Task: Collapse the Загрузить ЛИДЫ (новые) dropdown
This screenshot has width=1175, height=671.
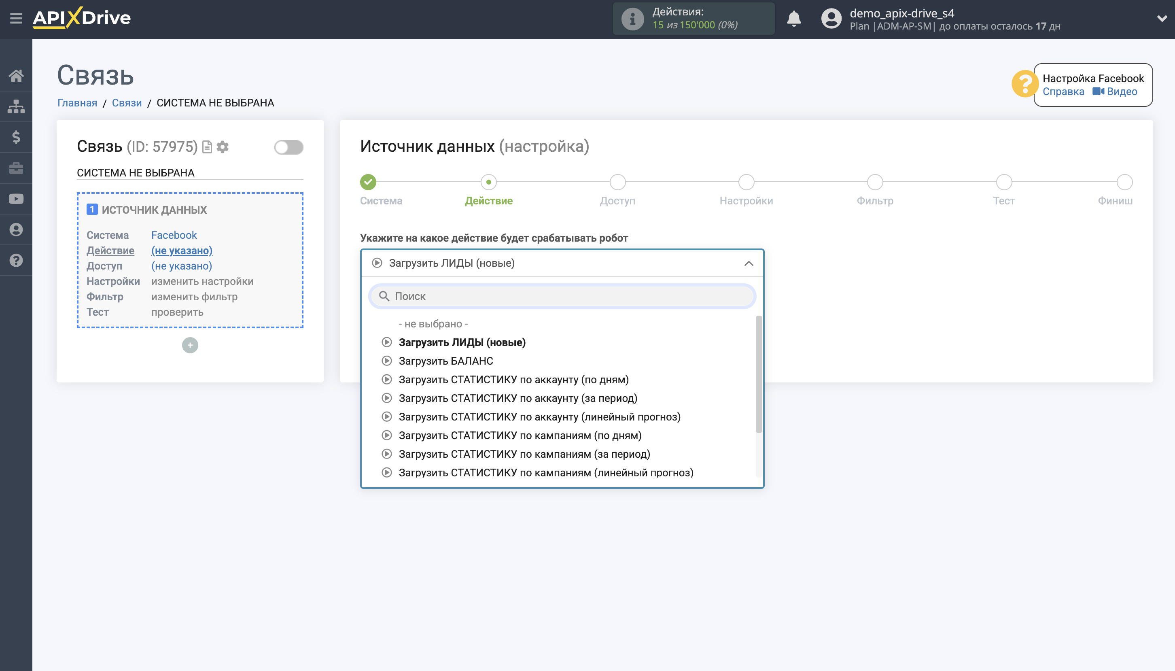Action: point(748,263)
